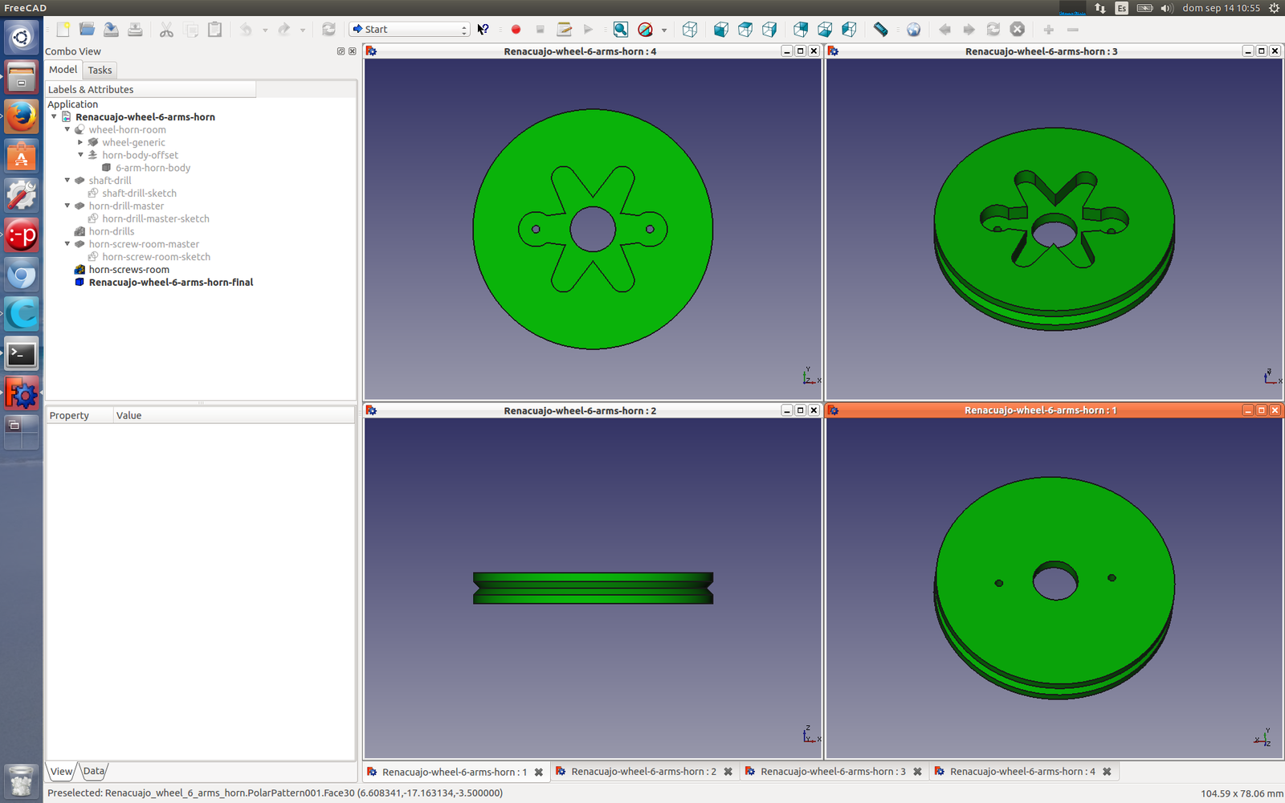Screen dimensions: 1285x803
Task: Open the Start workbench dropdown
Action: click(410, 30)
